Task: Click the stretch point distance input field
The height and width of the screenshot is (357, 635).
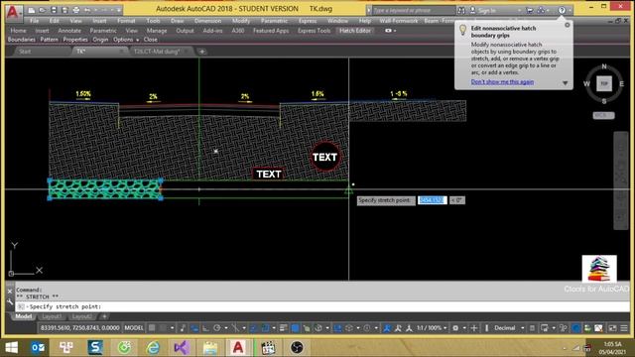Action: [433, 200]
